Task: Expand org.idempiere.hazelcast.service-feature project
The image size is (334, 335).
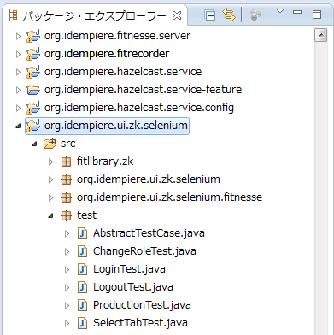Action: (x=18, y=90)
